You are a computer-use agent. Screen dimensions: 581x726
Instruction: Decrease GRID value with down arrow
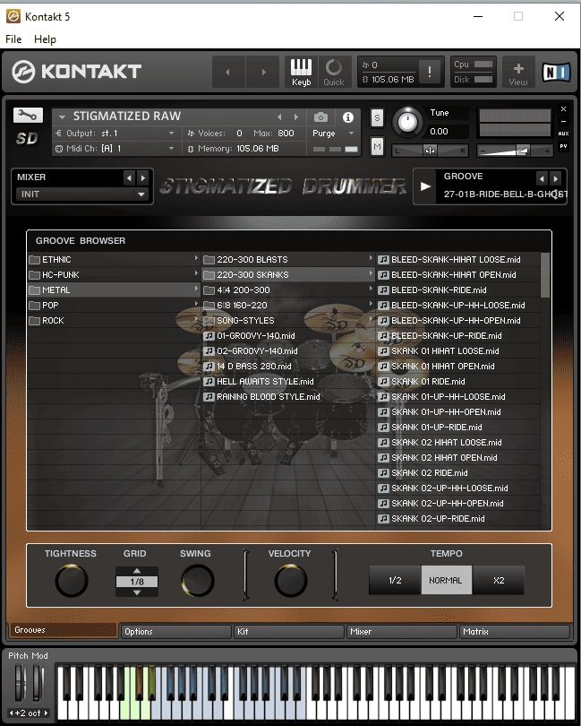137,592
